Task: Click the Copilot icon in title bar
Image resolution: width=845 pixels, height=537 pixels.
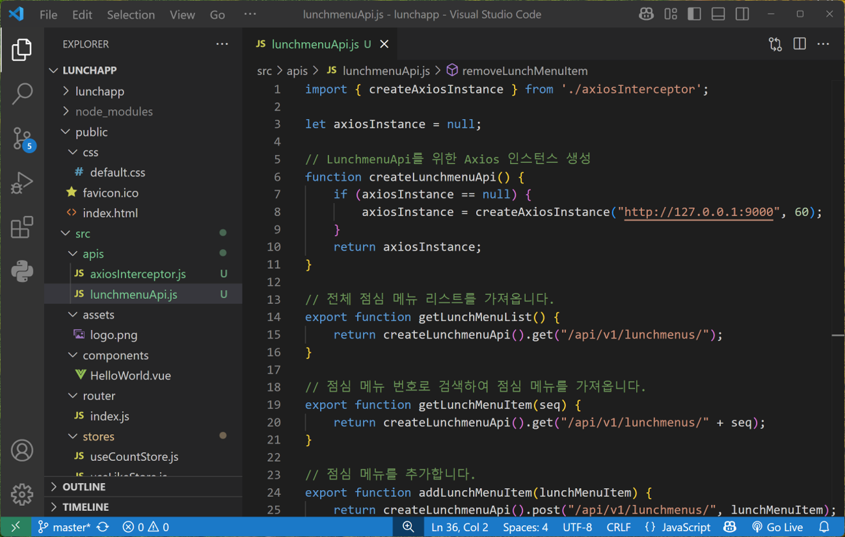Action: point(646,14)
